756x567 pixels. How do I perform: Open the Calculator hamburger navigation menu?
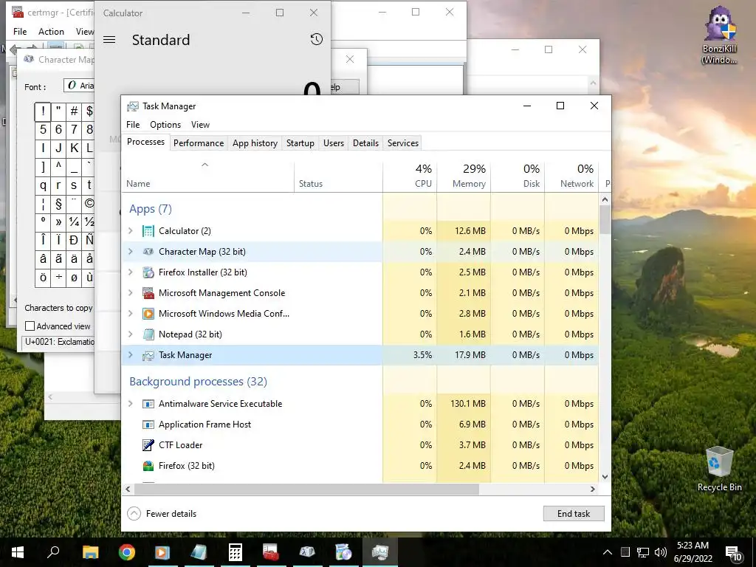click(x=109, y=40)
